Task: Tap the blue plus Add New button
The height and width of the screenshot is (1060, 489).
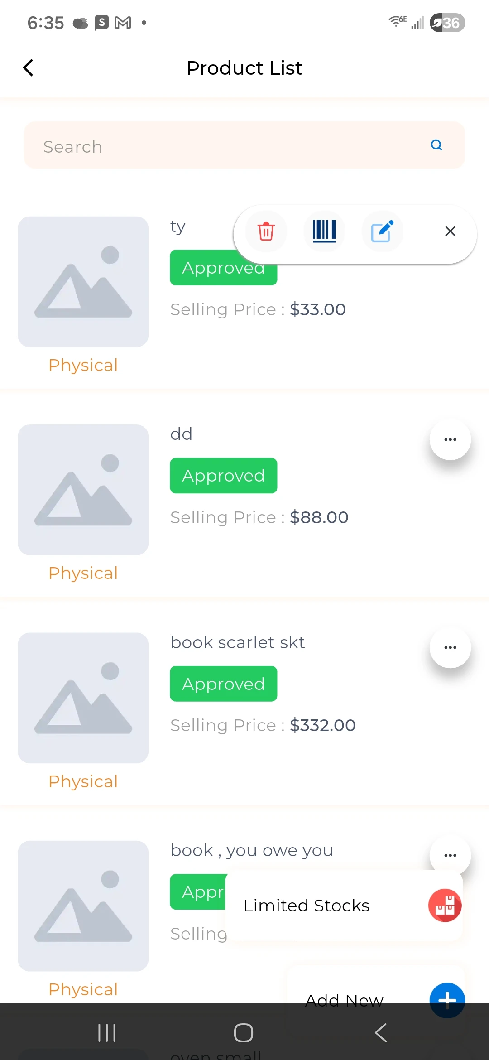Action: click(447, 1000)
